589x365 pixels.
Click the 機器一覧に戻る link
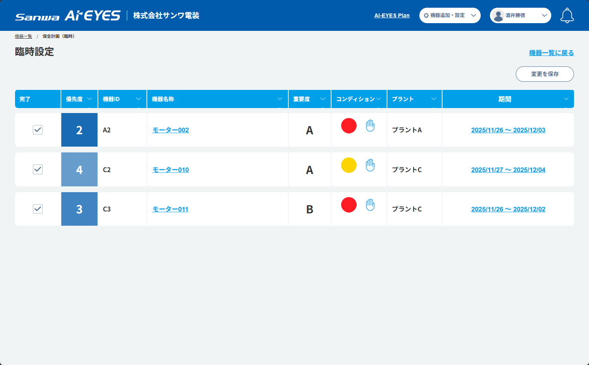[551, 52]
